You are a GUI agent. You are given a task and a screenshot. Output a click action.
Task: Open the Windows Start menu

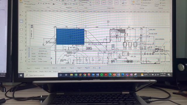[x=21, y=75]
